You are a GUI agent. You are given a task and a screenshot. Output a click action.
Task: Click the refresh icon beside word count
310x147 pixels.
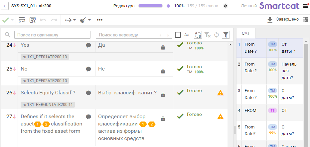point(226,6)
